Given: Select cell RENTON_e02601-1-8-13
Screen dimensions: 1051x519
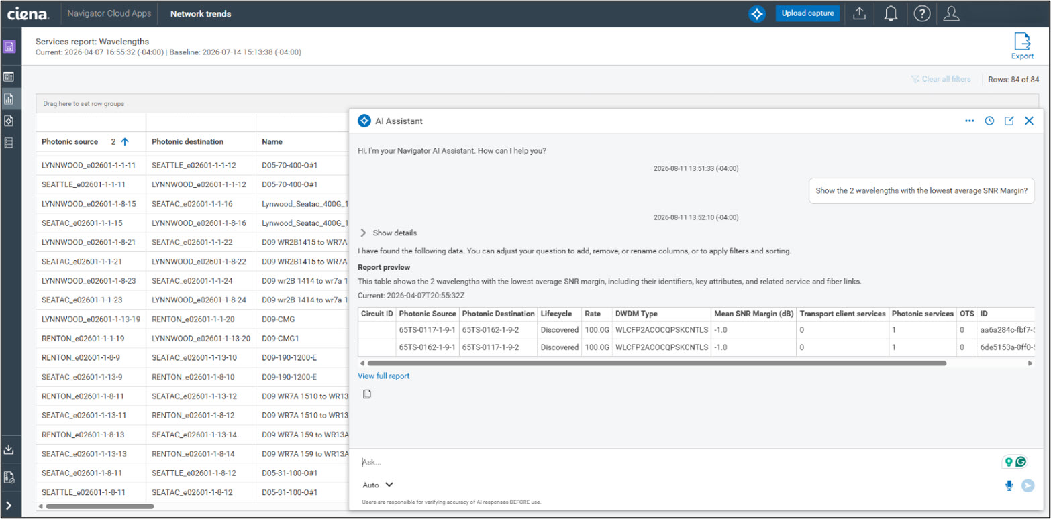Looking at the screenshot, I should [x=91, y=435].
